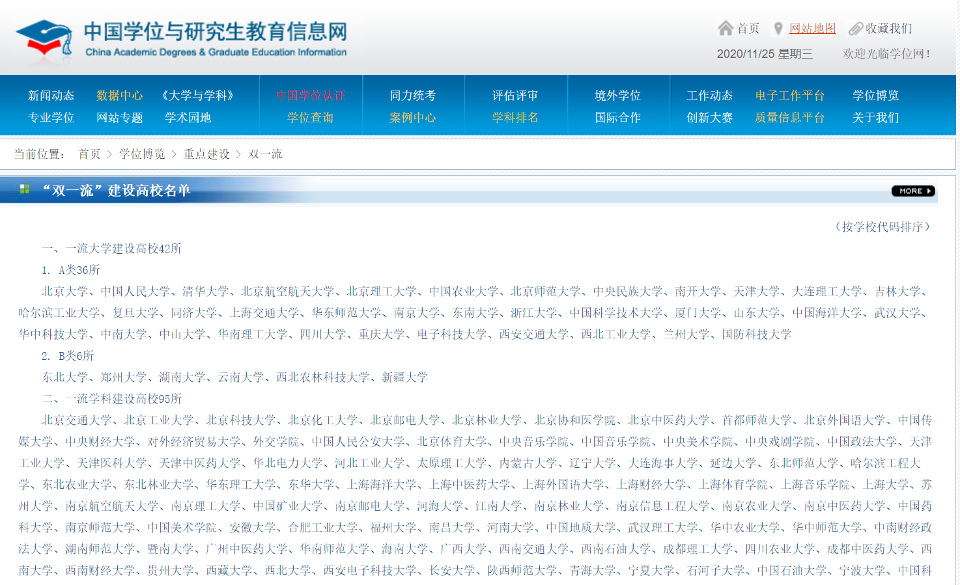Click 国防科技大学 in the list
Viewport: 960px width, 585px height.
coord(757,334)
